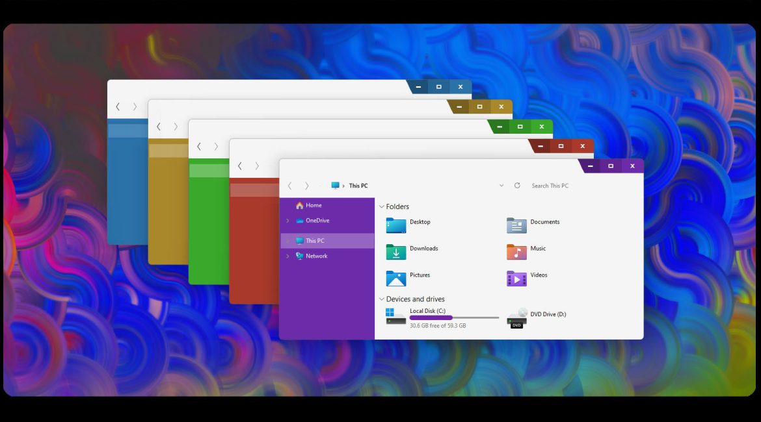Open the Documents folder icon
Screen dimensions: 761x422
516,225
